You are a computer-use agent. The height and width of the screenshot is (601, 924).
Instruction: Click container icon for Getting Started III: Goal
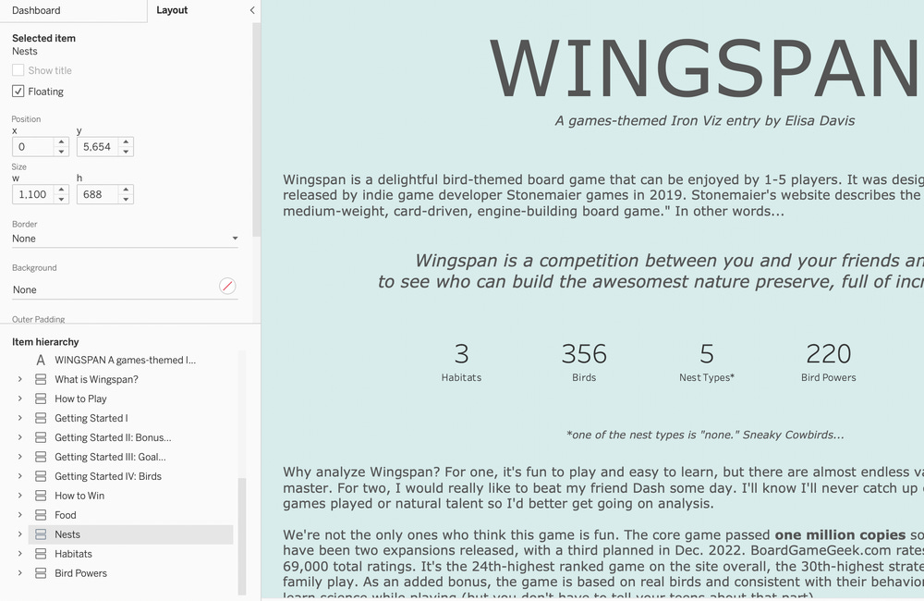pyautogui.click(x=41, y=457)
